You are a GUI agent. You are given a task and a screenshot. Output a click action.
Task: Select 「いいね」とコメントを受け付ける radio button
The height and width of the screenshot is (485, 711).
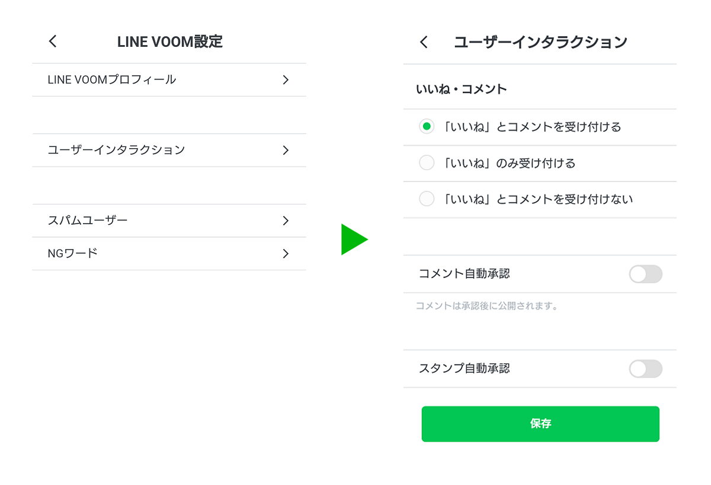tap(427, 126)
